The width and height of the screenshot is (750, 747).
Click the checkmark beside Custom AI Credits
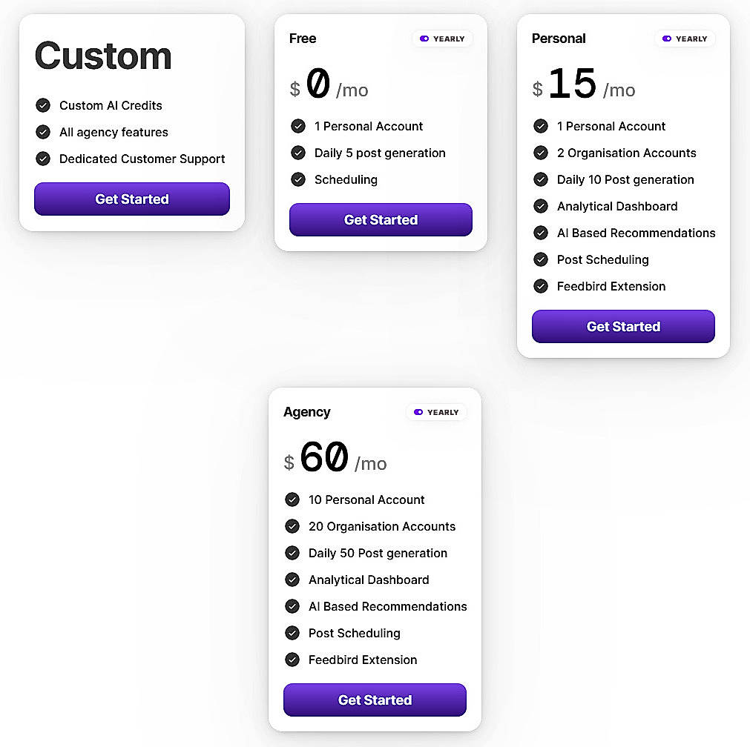tap(44, 105)
